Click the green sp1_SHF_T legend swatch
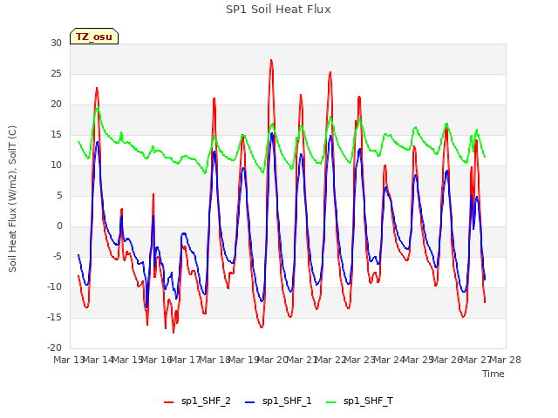Image resolution: width=558 pixels, height=418 pixels. [x=331, y=402]
